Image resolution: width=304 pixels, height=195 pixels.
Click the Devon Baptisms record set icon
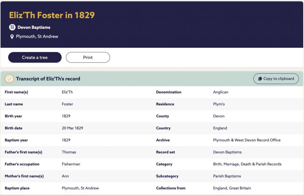tap(12, 27)
